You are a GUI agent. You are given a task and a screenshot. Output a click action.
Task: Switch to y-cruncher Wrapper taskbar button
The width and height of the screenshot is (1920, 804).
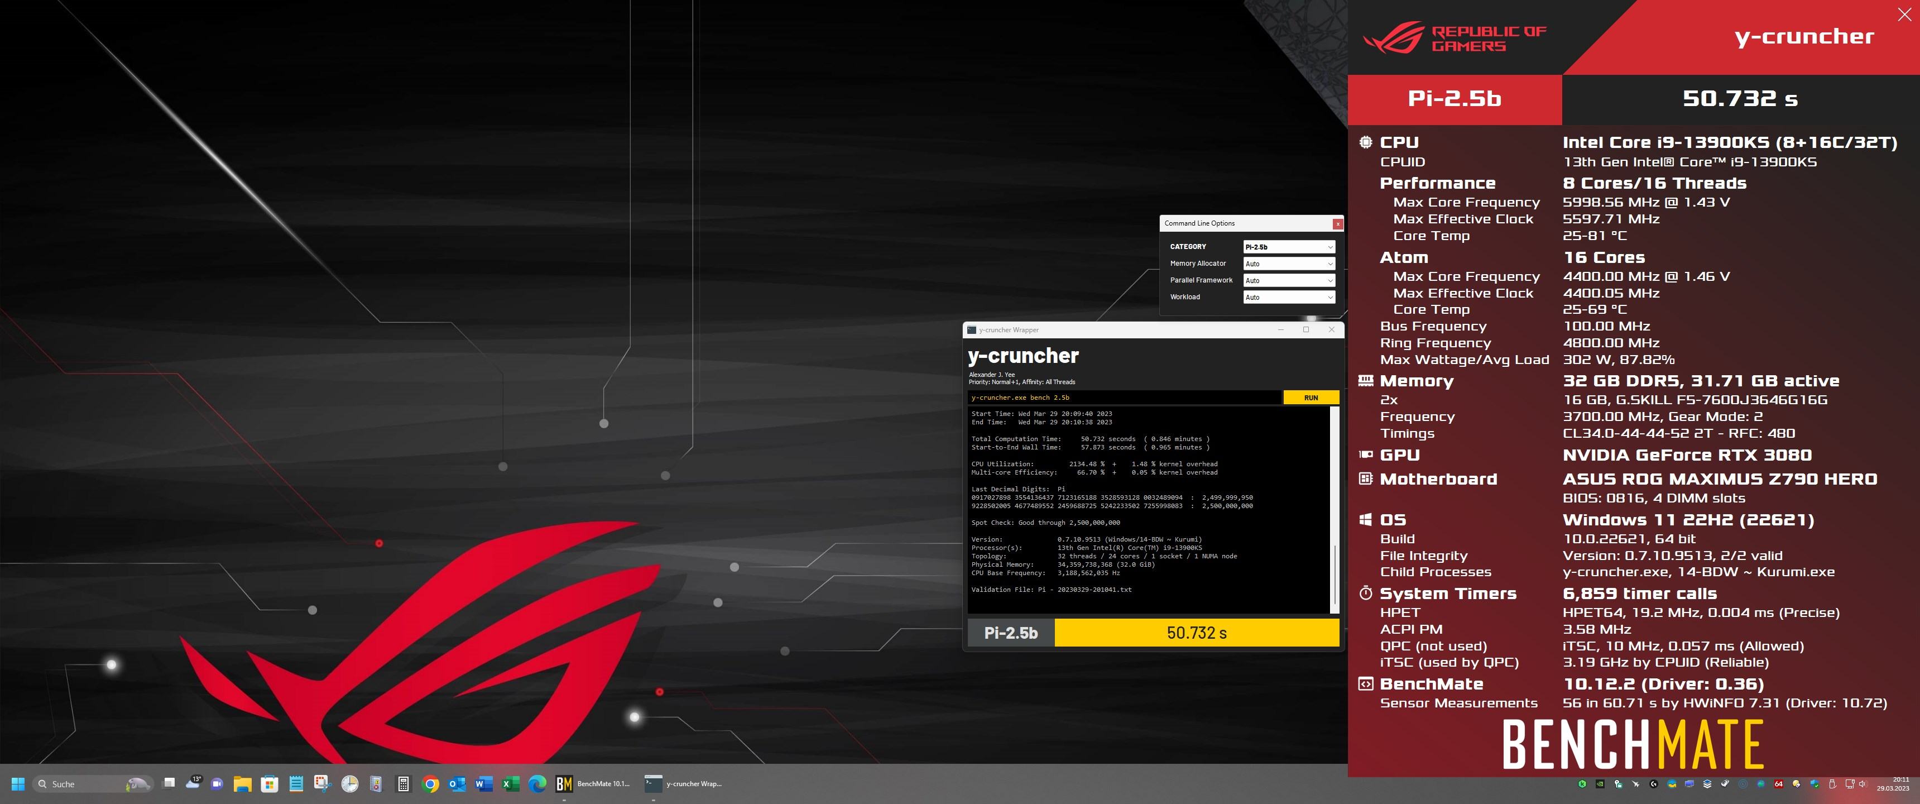point(684,784)
